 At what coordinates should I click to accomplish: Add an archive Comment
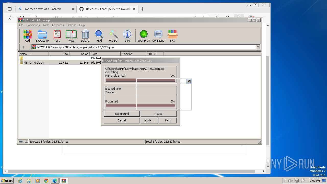point(158,36)
